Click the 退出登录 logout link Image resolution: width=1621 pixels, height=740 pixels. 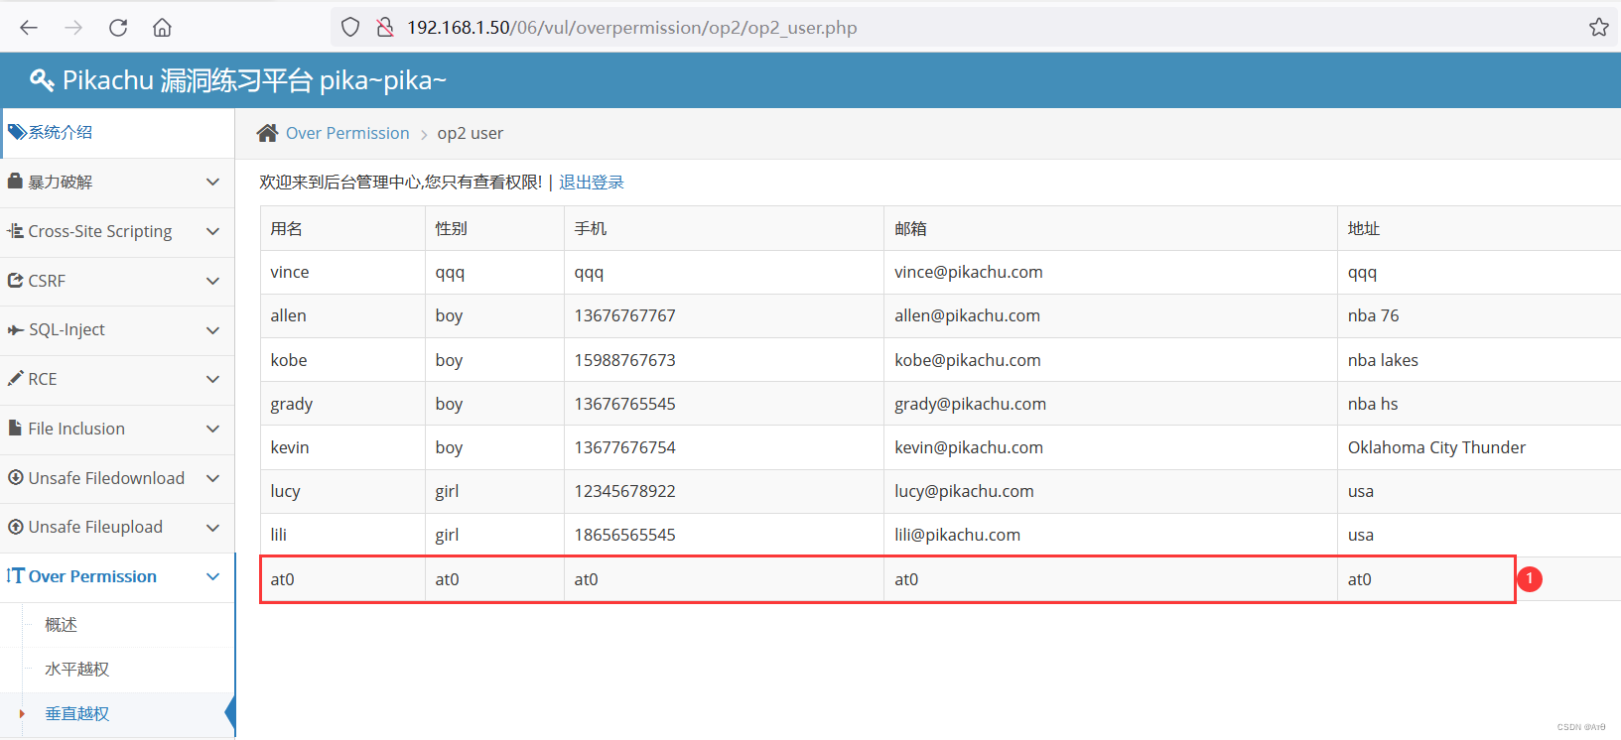592,183
